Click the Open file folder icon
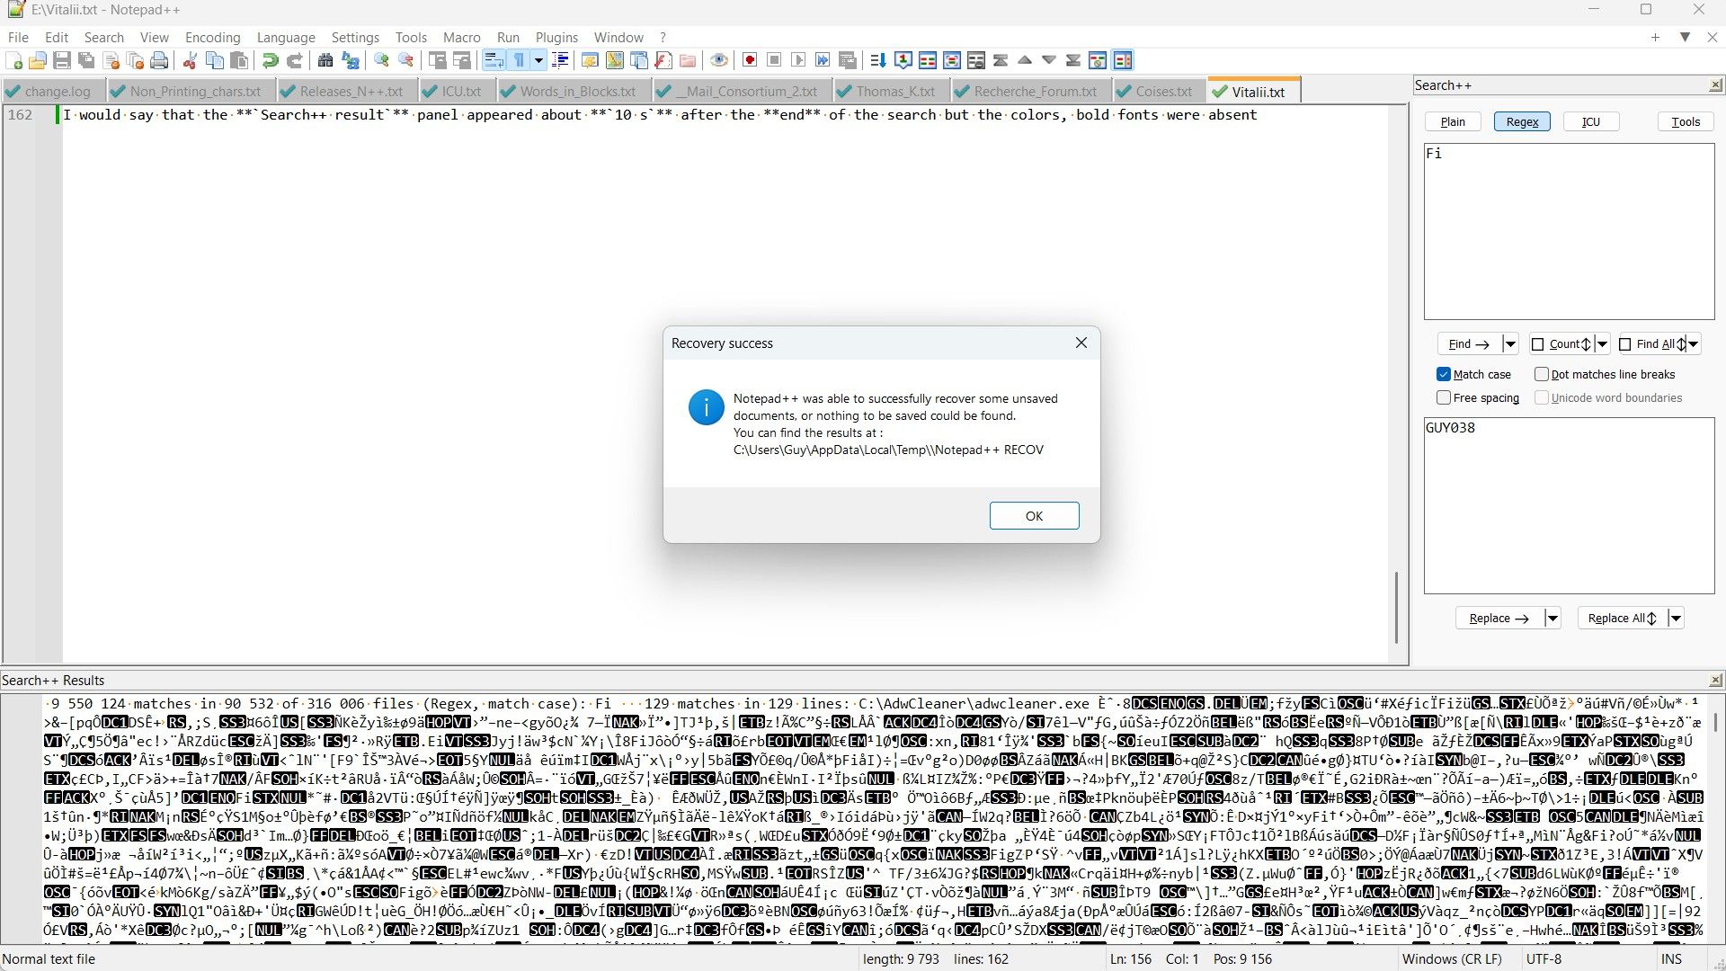The height and width of the screenshot is (971, 1726). tap(38, 60)
